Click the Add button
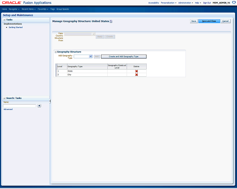 [97, 56]
